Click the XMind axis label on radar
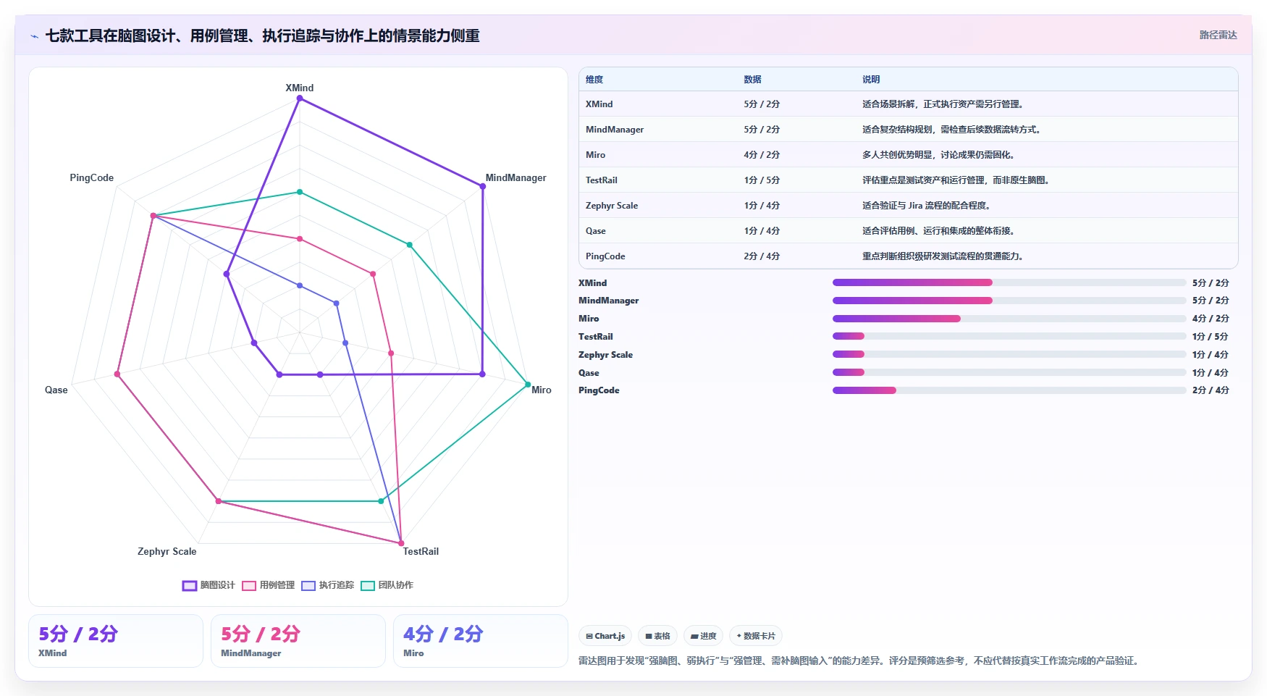Image resolution: width=1267 pixels, height=696 pixels. click(300, 88)
